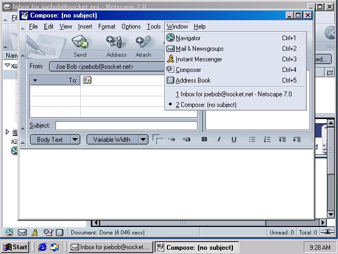This screenshot has height=254, width=338.
Task: Open the Options menu
Action: (x=131, y=26)
